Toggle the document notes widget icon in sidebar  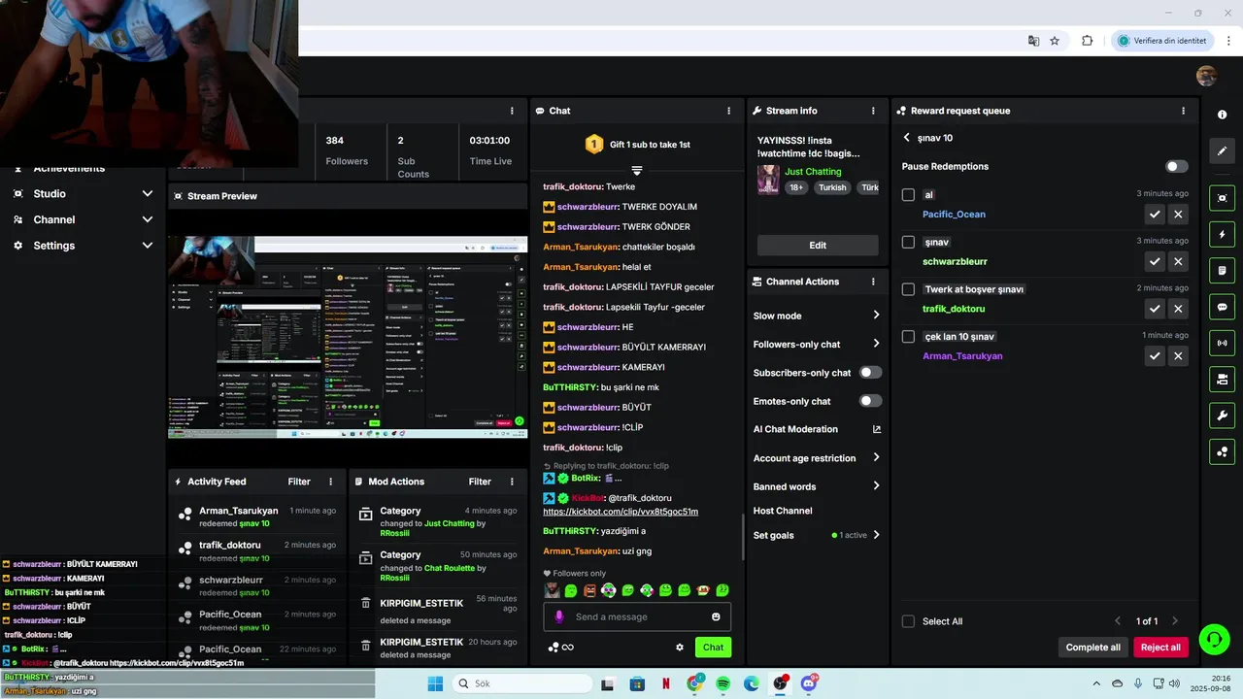(1222, 270)
